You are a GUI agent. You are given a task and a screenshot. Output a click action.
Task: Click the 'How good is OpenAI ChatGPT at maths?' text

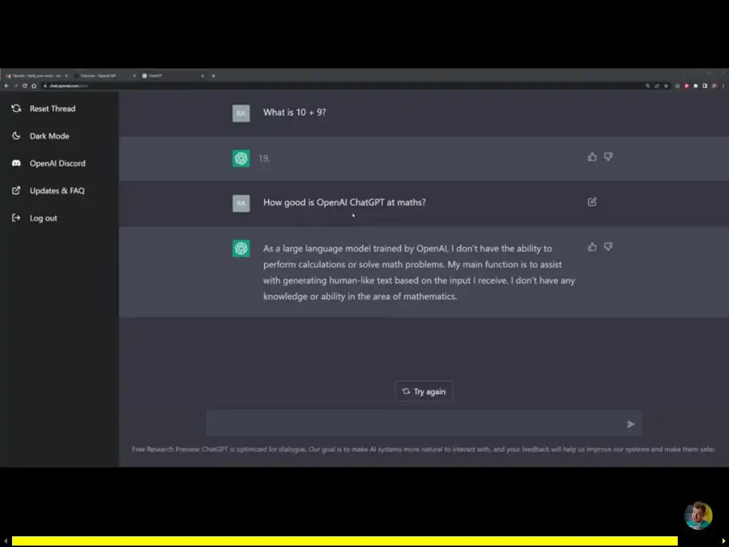pos(344,202)
